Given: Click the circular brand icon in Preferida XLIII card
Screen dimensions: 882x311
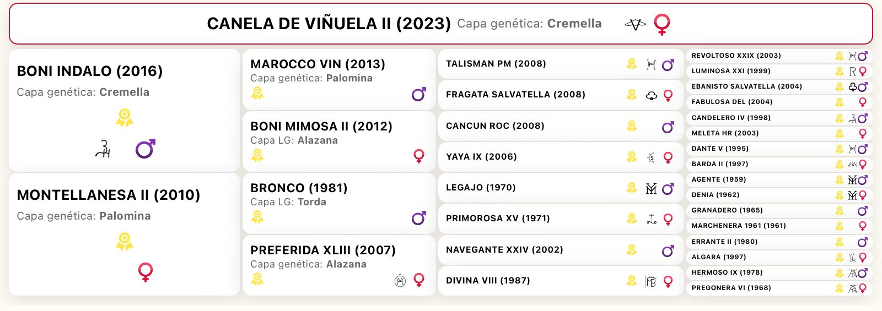Looking at the screenshot, I should pyautogui.click(x=400, y=281).
